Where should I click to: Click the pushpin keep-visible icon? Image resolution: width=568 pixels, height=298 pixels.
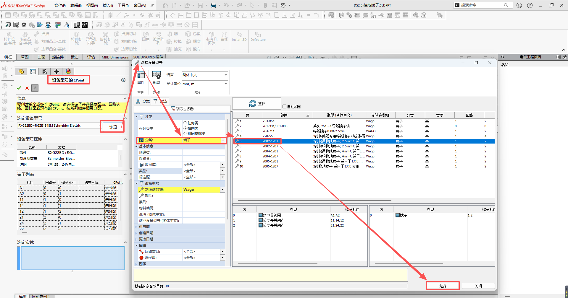[x=35, y=88]
